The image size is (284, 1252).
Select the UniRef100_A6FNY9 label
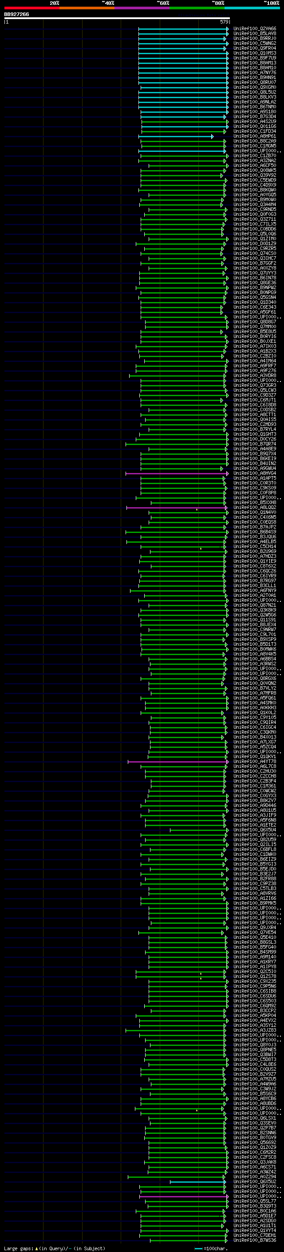pyautogui.click(x=254, y=591)
